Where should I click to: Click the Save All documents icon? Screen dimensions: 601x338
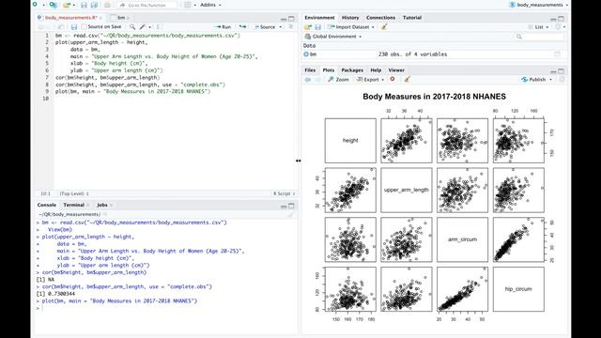click(94, 5)
